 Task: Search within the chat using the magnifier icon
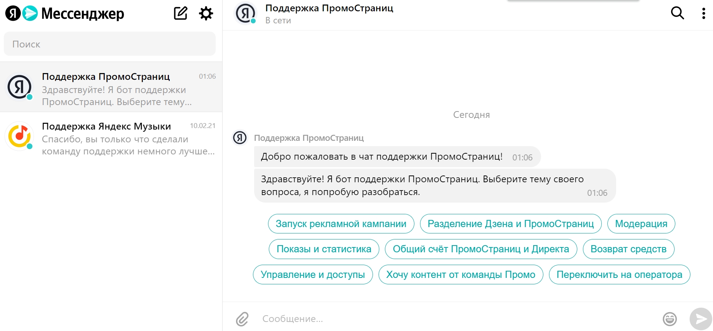[x=678, y=13]
